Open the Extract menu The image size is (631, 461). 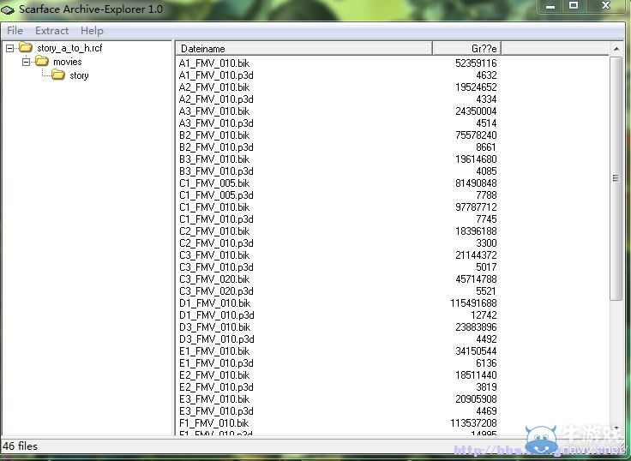pos(51,31)
